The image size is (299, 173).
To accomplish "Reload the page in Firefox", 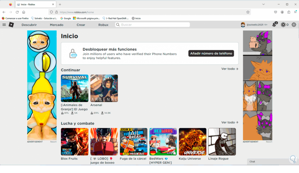I will coord(17,12).
